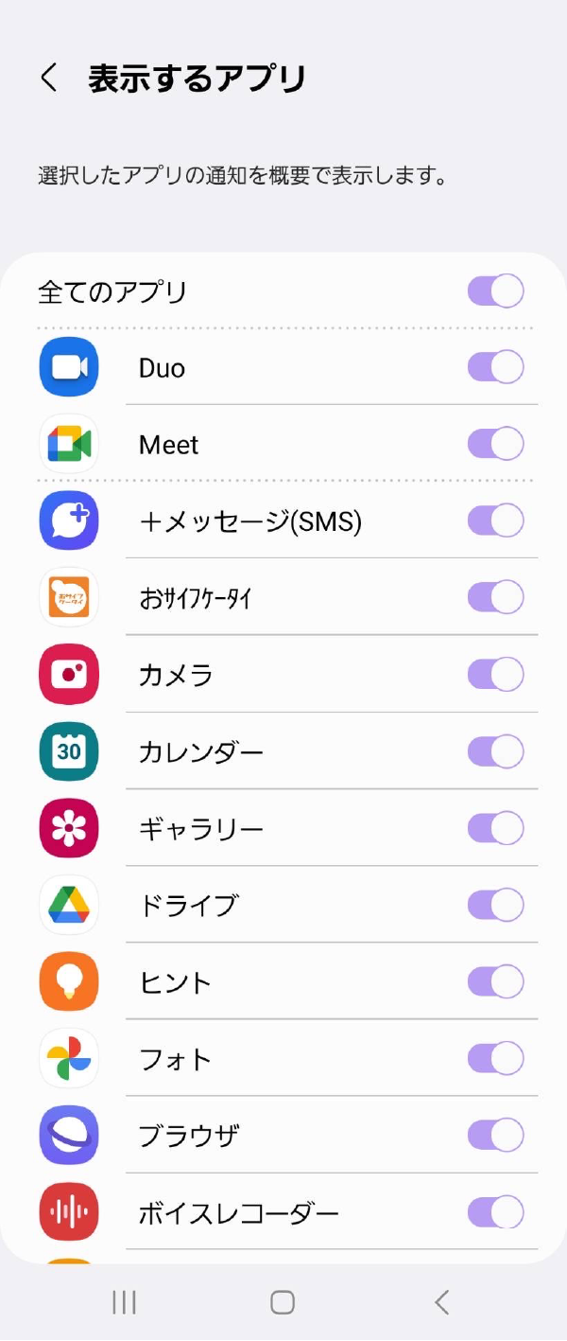Tap the Duo video camera app icon
Image resolution: width=567 pixels, height=1341 pixels.
(69, 367)
